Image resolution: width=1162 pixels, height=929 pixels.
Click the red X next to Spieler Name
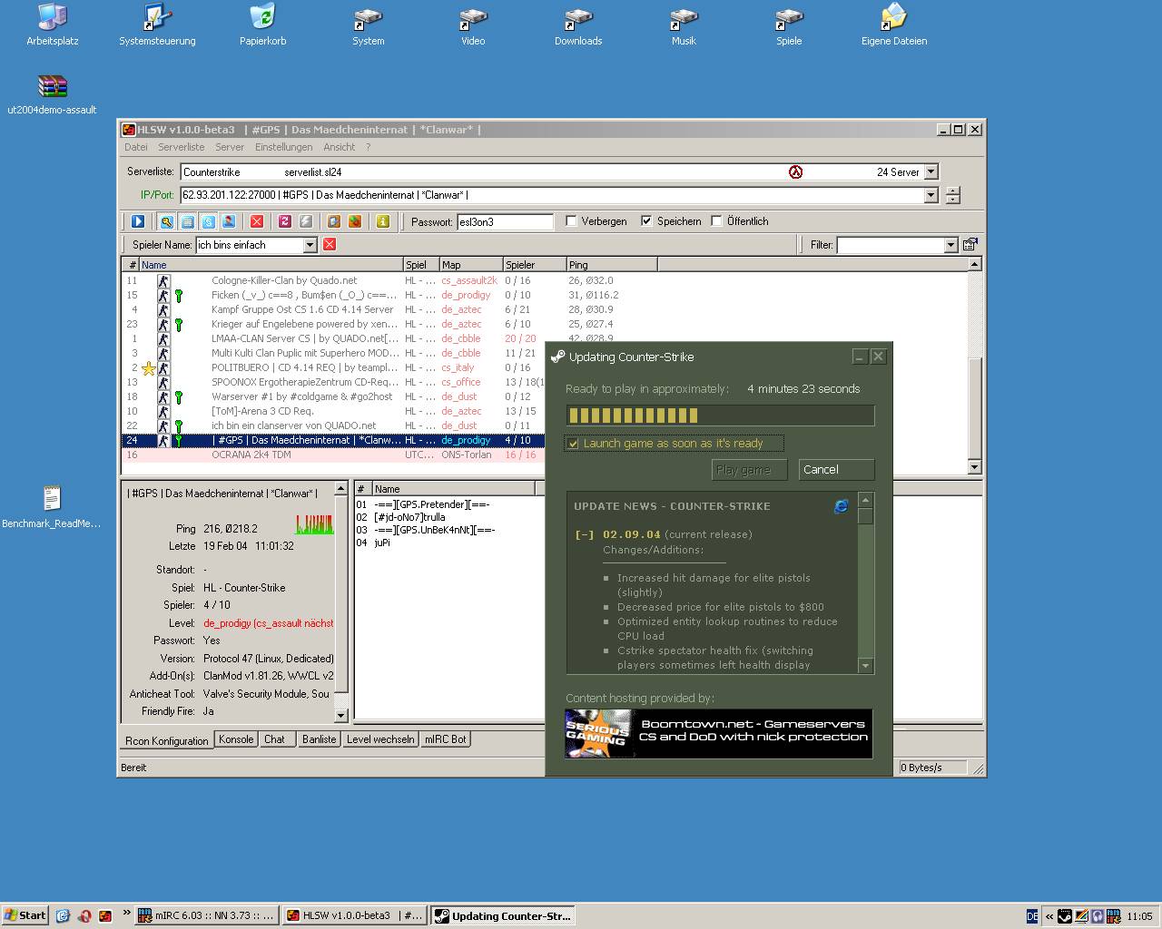click(x=330, y=245)
